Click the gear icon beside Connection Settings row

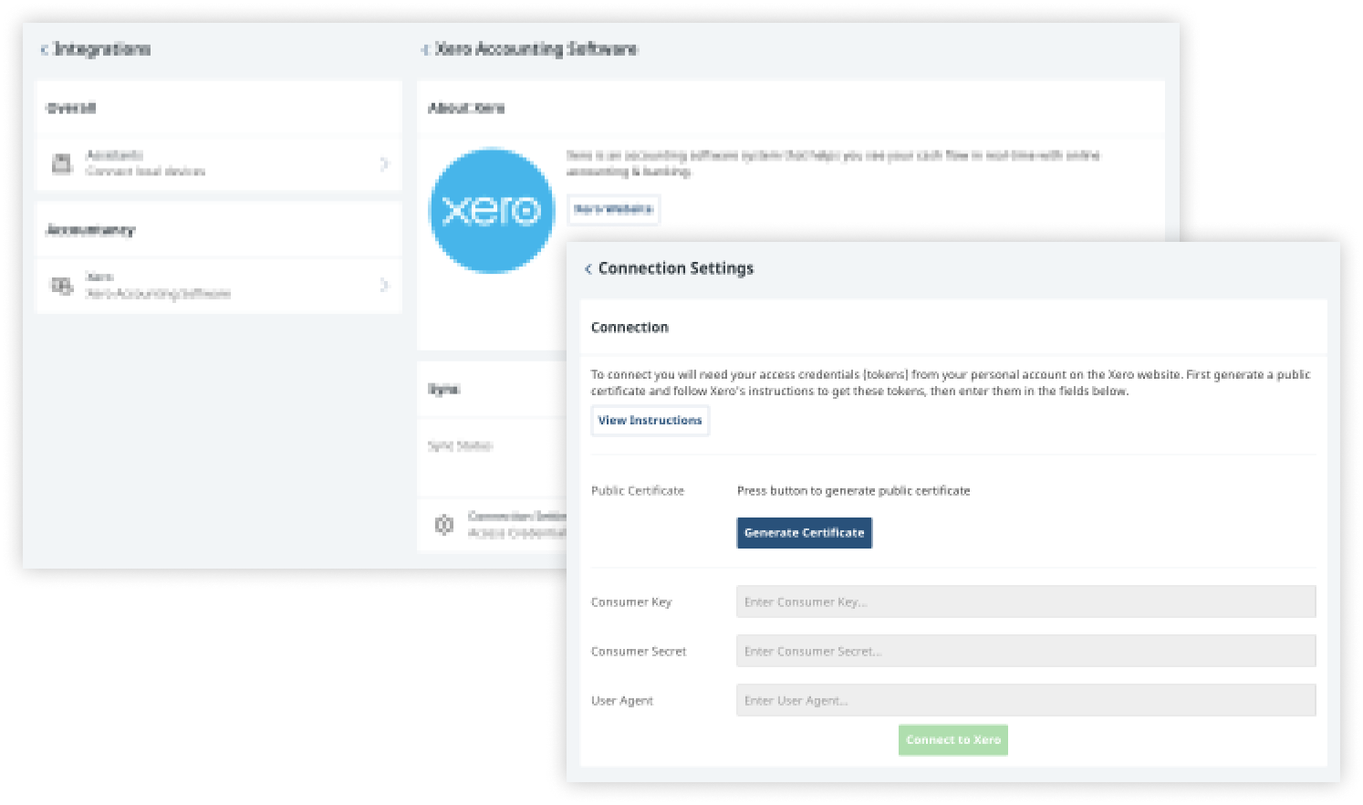[444, 525]
